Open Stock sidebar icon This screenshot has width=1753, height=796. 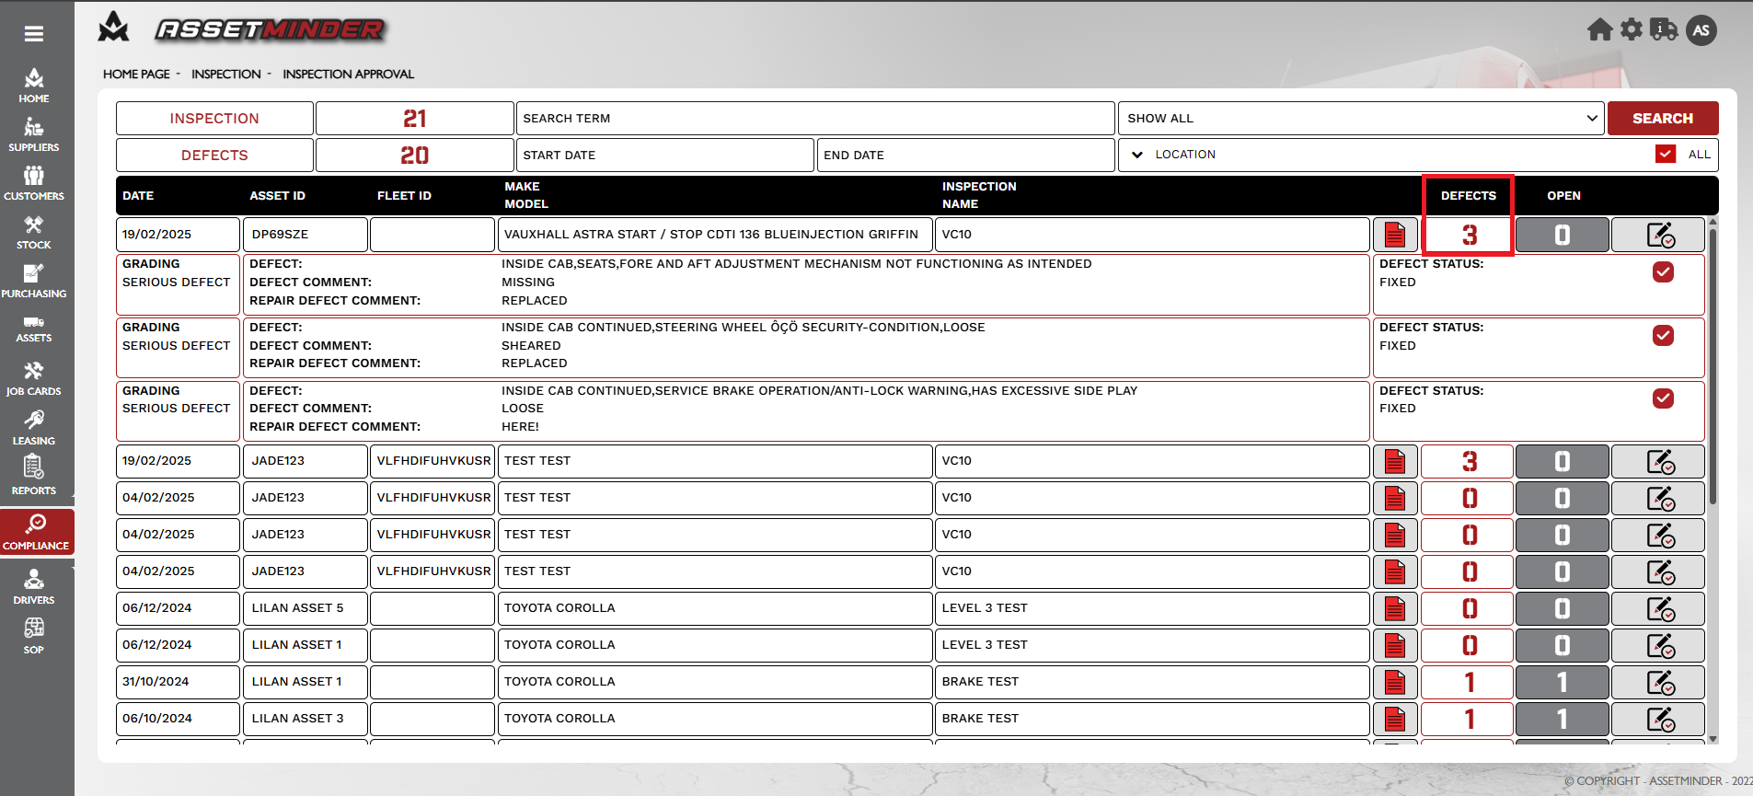pyautogui.click(x=34, y=232)
